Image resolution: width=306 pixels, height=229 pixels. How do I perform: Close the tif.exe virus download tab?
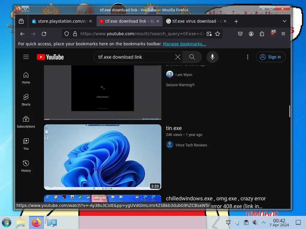(225, 21)
